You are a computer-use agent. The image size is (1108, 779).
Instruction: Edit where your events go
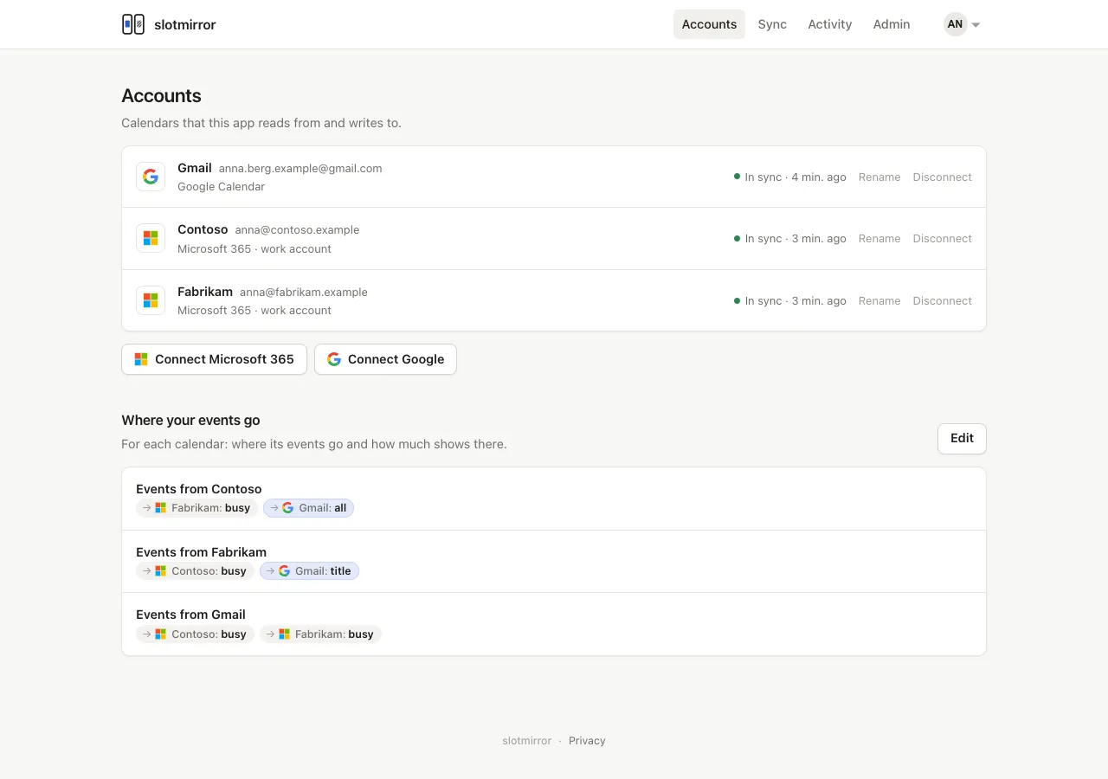pyautogui.click(x=962, y=438)
